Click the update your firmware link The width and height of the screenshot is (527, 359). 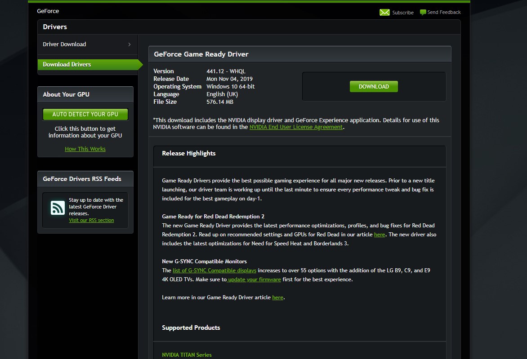(x=255, y=279)
